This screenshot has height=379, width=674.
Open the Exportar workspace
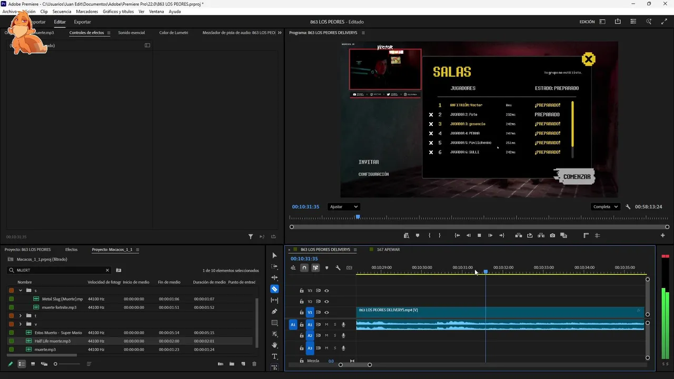pyautogui.click(x=82, y=22)
